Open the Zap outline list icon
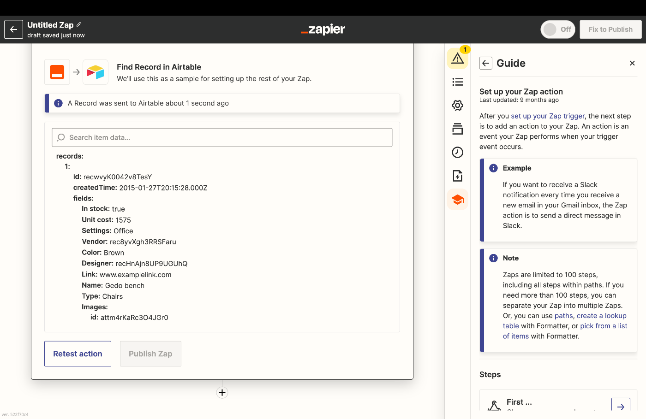 coord(458,82)
